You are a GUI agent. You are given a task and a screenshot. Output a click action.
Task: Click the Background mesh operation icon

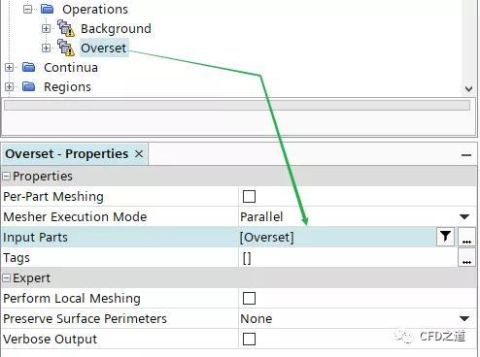pos(66,28)
